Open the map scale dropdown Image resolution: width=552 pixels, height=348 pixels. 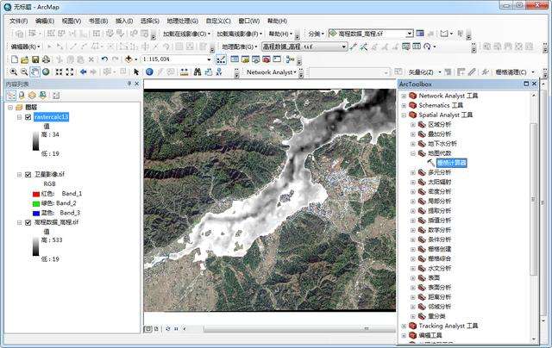pos(209,59)
